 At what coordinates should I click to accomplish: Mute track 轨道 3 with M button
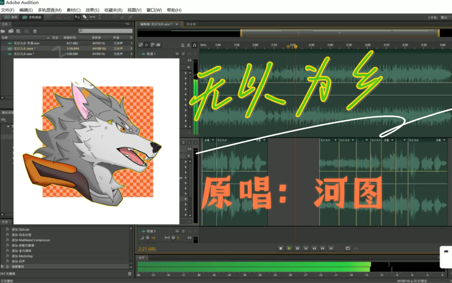pos(177,231)
